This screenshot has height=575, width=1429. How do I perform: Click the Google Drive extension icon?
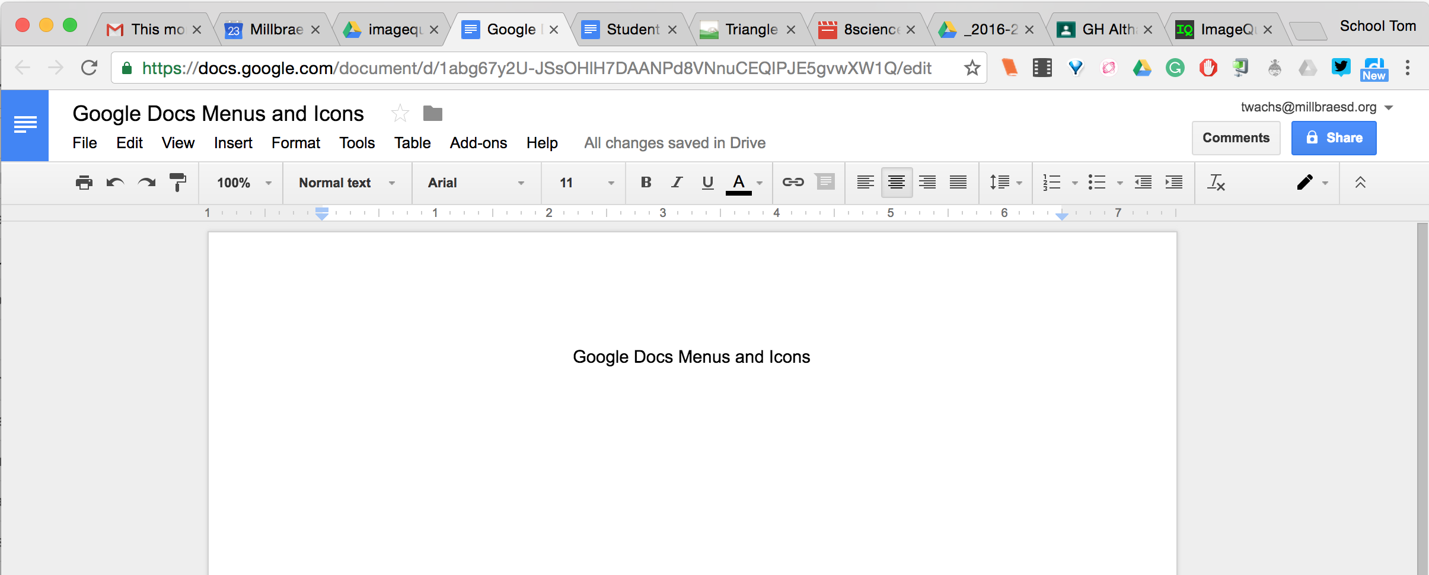tap(1142, 68)
